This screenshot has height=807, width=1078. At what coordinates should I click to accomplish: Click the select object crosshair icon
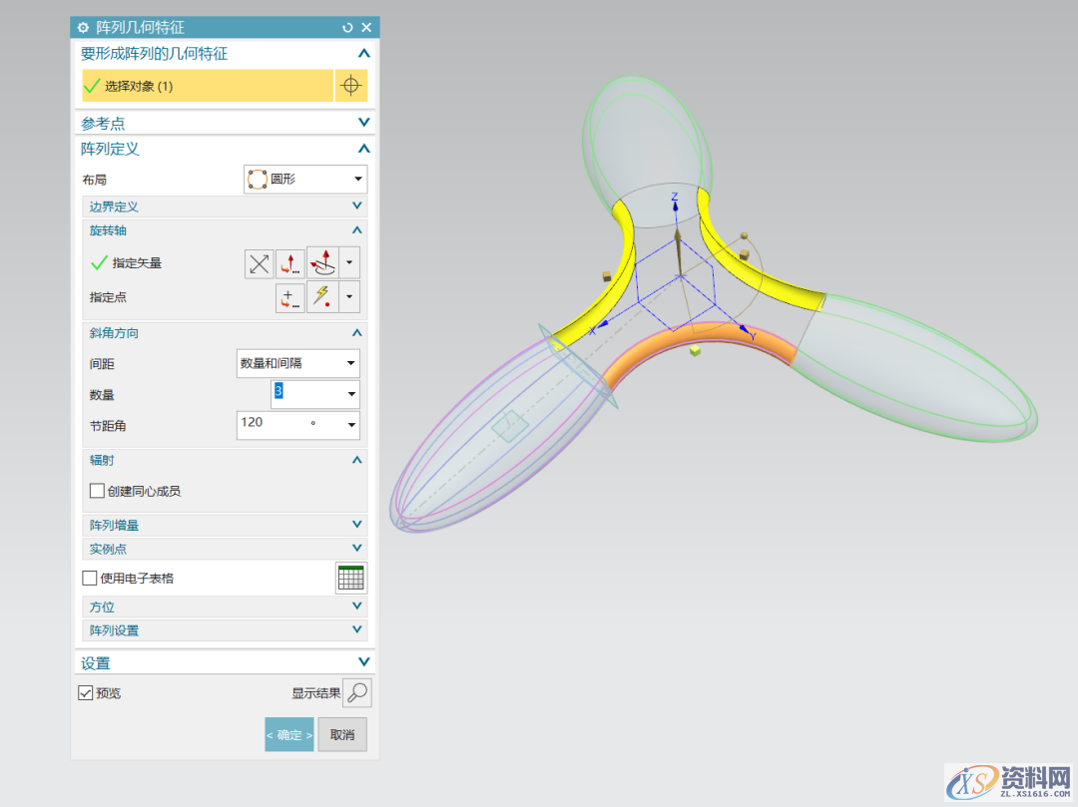[x=350, y=86]
